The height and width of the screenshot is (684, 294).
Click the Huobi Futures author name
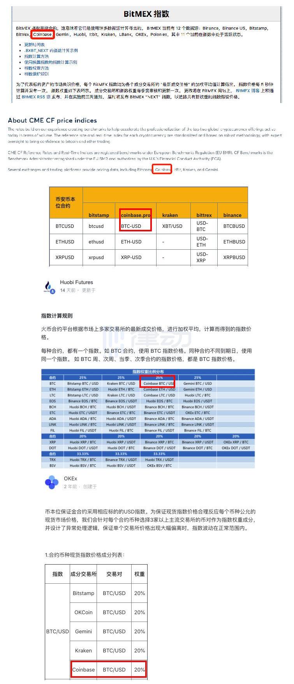[76, 282]
